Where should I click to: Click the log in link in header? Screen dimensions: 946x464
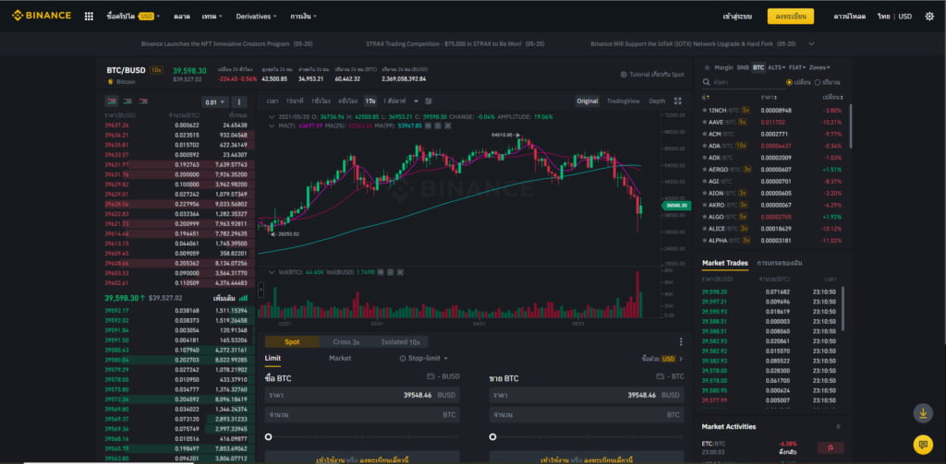tap(737, 17)
